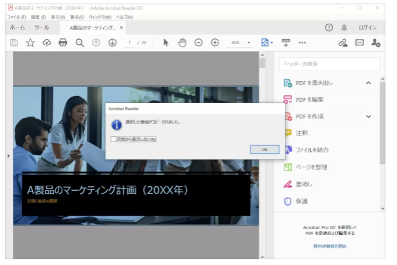The width and height of the screenshot is (397, 265).
Task: Click the zoom out minus icon
Action: click(198, 42)
